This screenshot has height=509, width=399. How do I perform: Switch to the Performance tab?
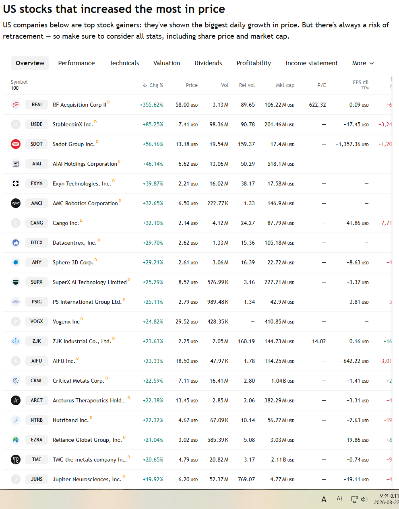[x=76, y=63]
